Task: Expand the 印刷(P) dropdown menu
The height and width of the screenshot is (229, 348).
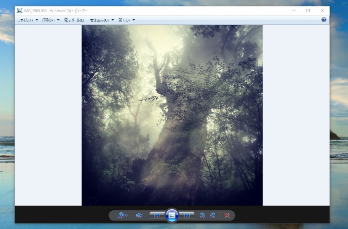Action: point(51,20)
